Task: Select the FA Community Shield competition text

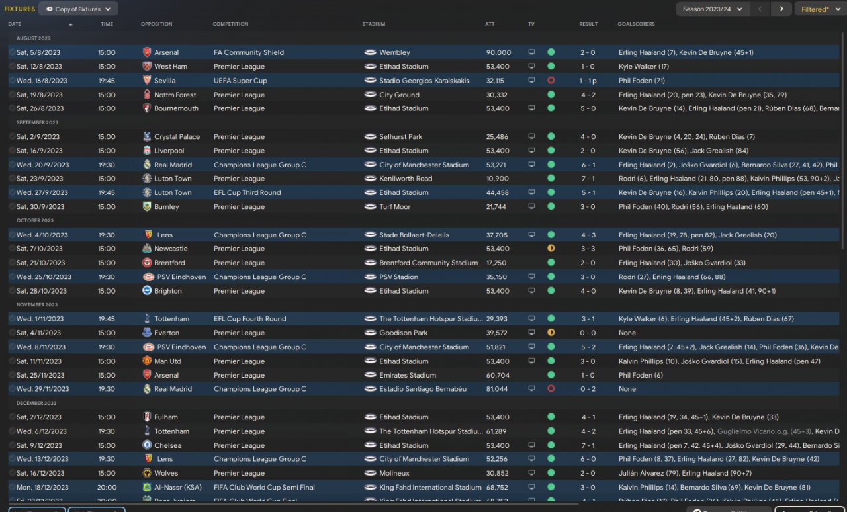Action: click(x=249, y=52)
